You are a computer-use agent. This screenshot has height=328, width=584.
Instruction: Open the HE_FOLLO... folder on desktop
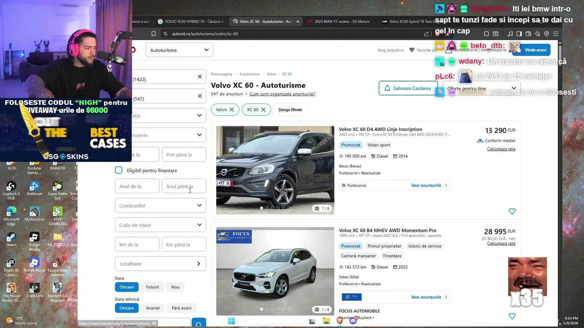[x=57, y=240]
